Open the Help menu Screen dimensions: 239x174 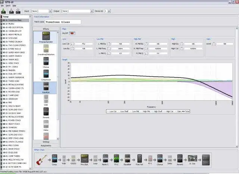click(x=14, y=6)
